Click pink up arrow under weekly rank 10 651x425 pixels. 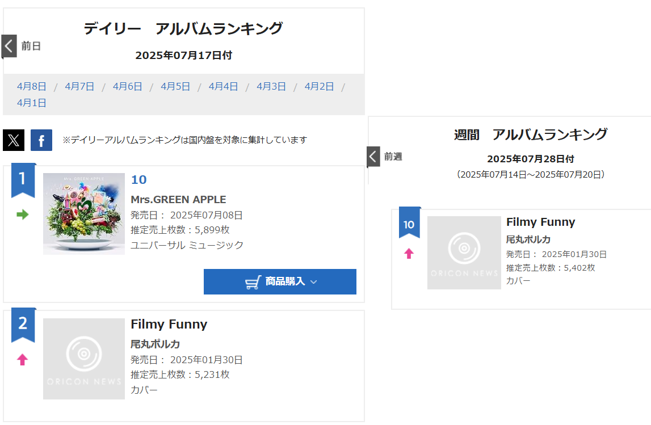pos(409,254)
